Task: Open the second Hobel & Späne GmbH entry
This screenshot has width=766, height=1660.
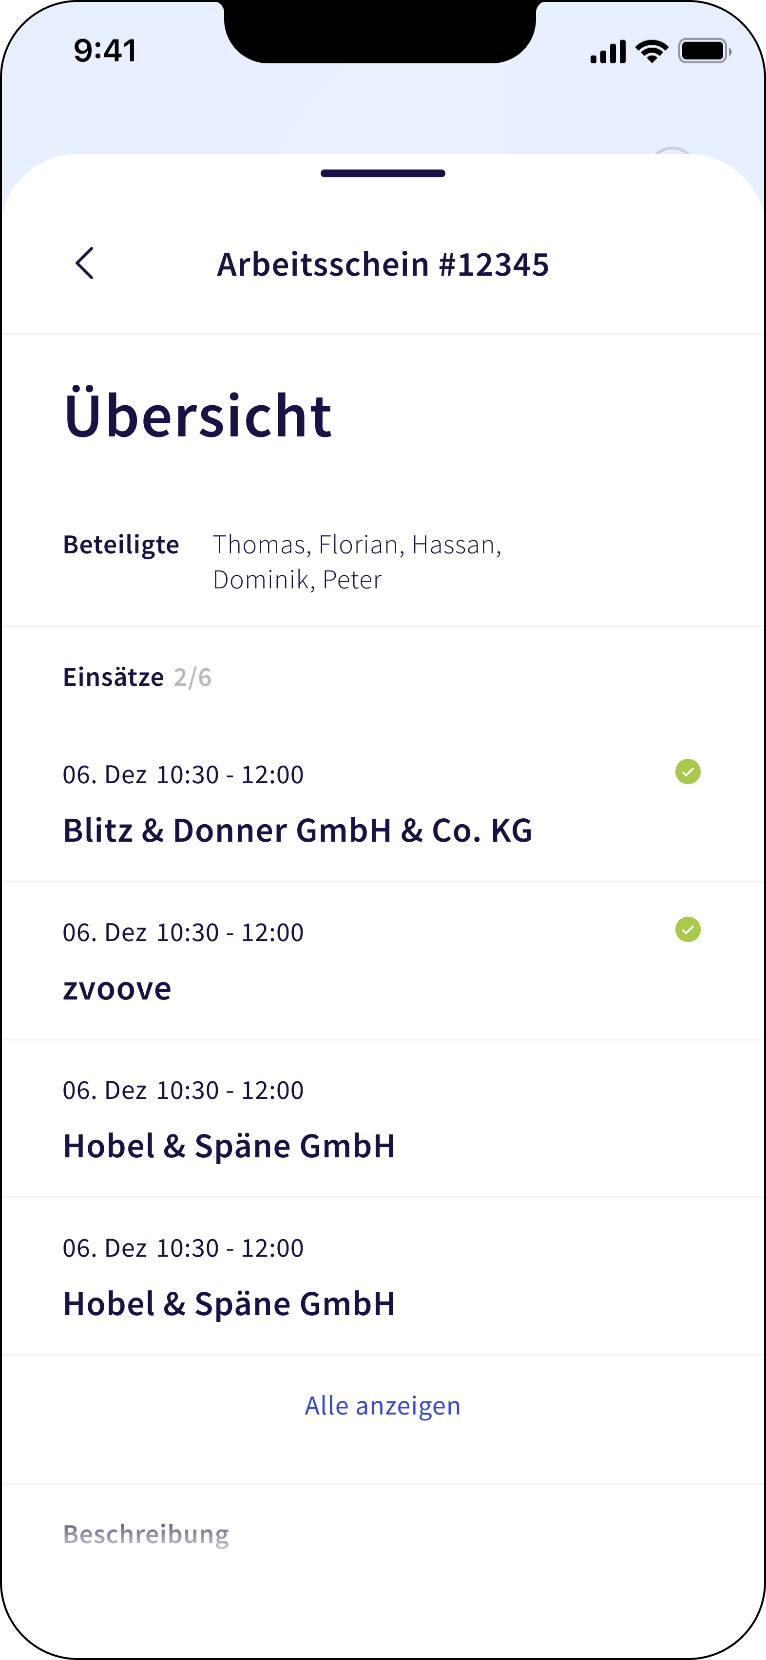Action: 229,1303
